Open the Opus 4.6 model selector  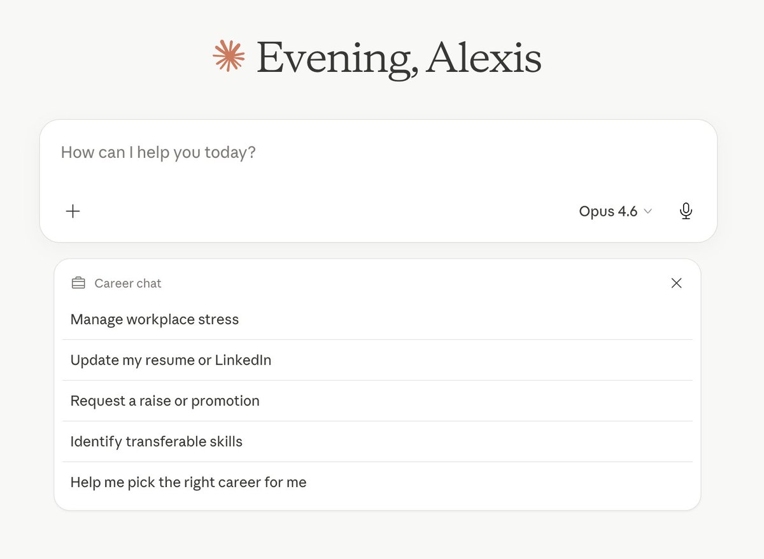[x=616, y=211]
